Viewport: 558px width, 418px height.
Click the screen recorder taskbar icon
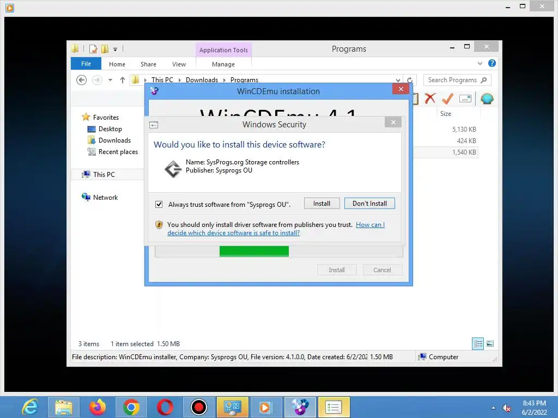(198, 407)
